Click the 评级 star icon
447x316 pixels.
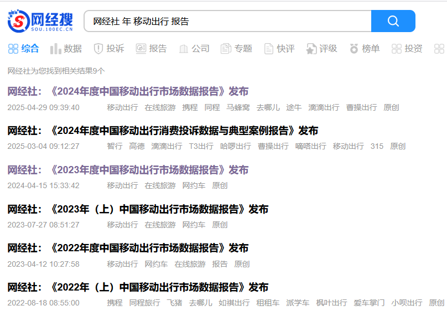[311, 49]
